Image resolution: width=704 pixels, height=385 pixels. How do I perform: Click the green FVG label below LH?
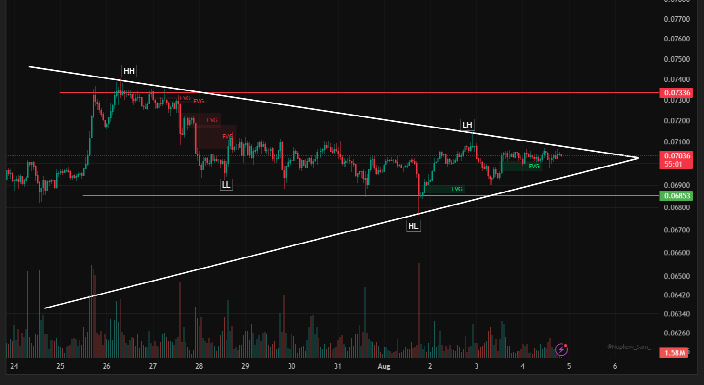(534, 167)
